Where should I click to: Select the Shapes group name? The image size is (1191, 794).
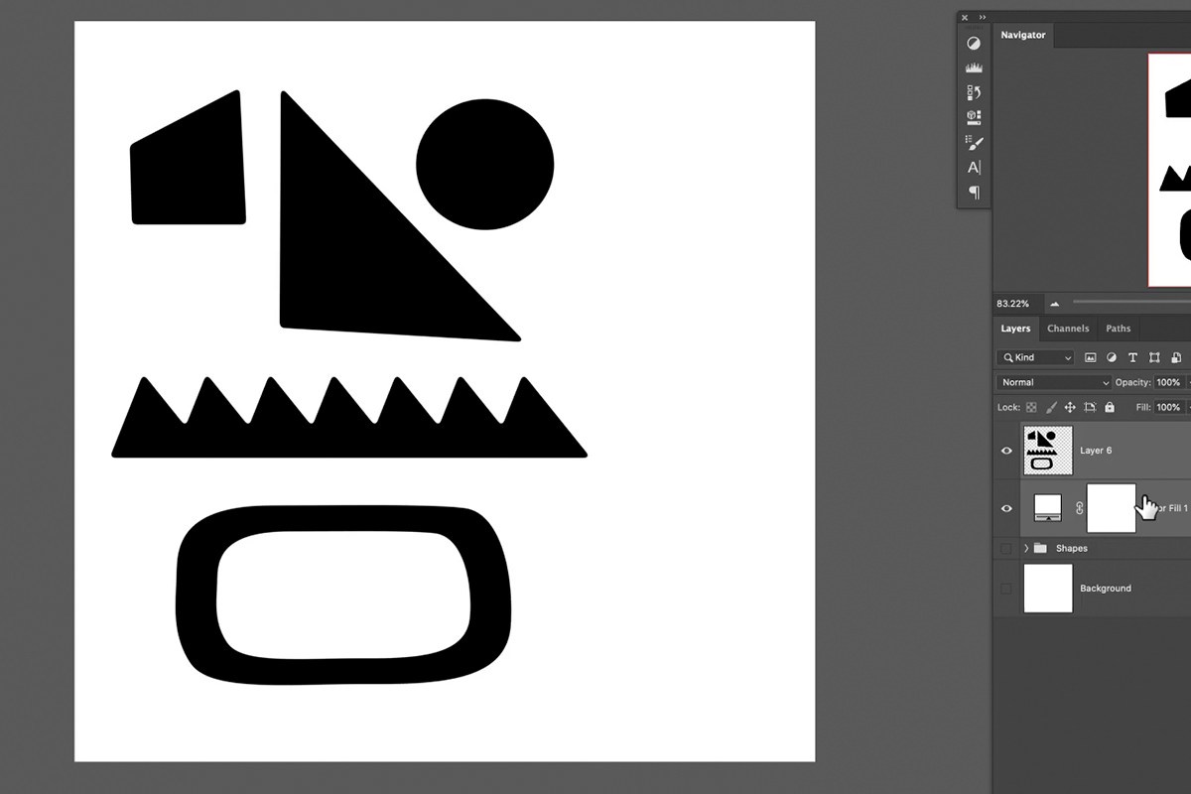pos(1072,548)
